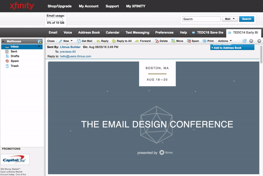263x176 pixels.
Task: Open the Actions dropdown menu
Action: point(225,41)
